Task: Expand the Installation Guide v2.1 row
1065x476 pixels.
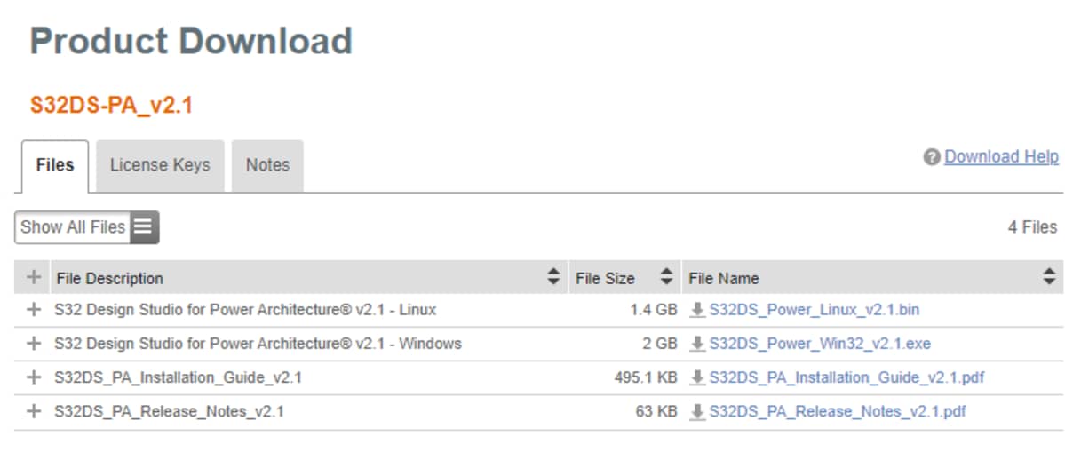Action: (x=34, y=377)
